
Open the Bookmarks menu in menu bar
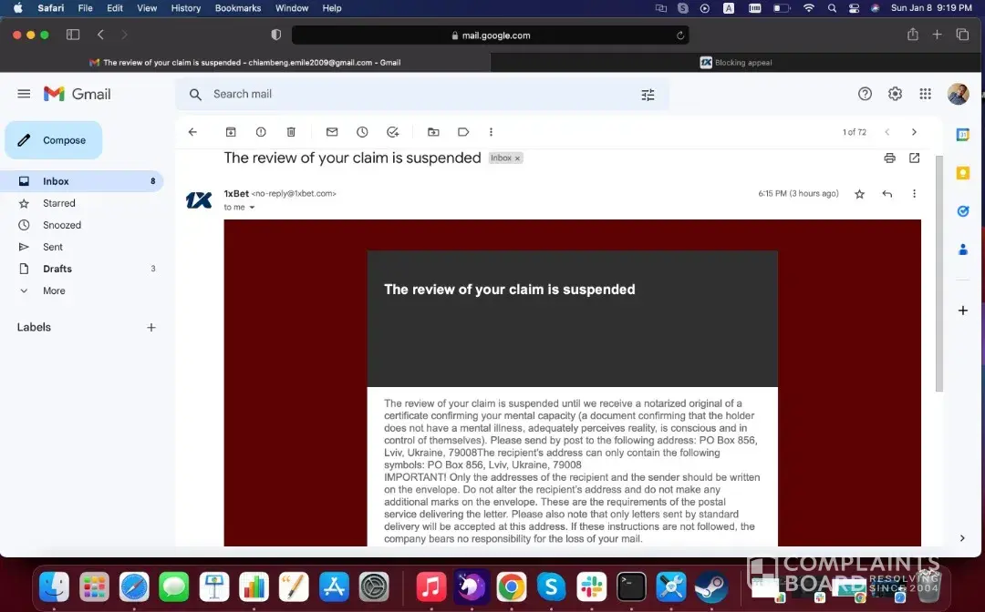click(x=237, y=8)
